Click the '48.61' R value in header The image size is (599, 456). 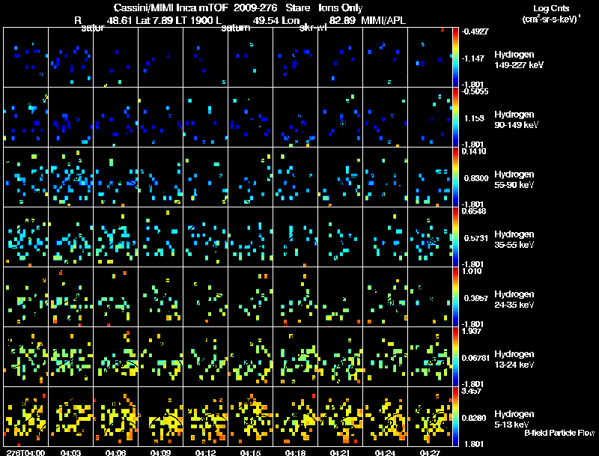(120, 20)
